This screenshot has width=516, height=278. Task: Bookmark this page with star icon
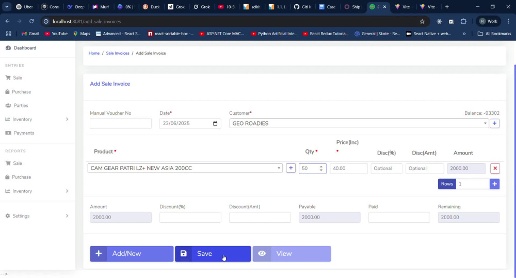coord(422,21)
